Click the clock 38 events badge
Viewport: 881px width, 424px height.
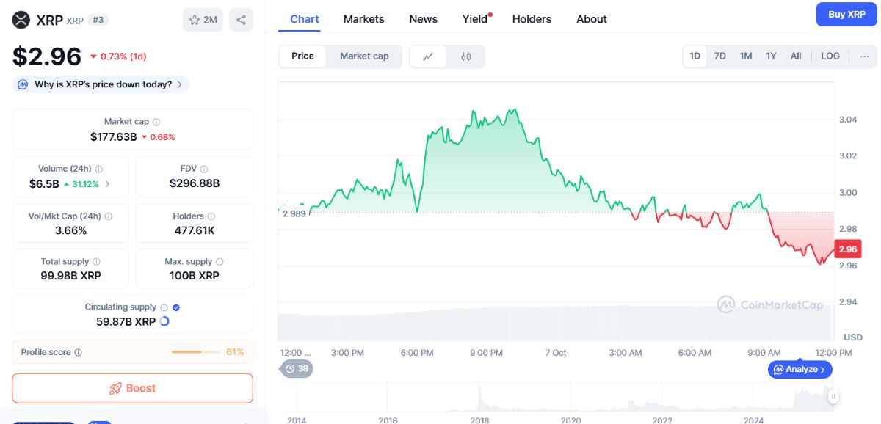tap(297, 368)
